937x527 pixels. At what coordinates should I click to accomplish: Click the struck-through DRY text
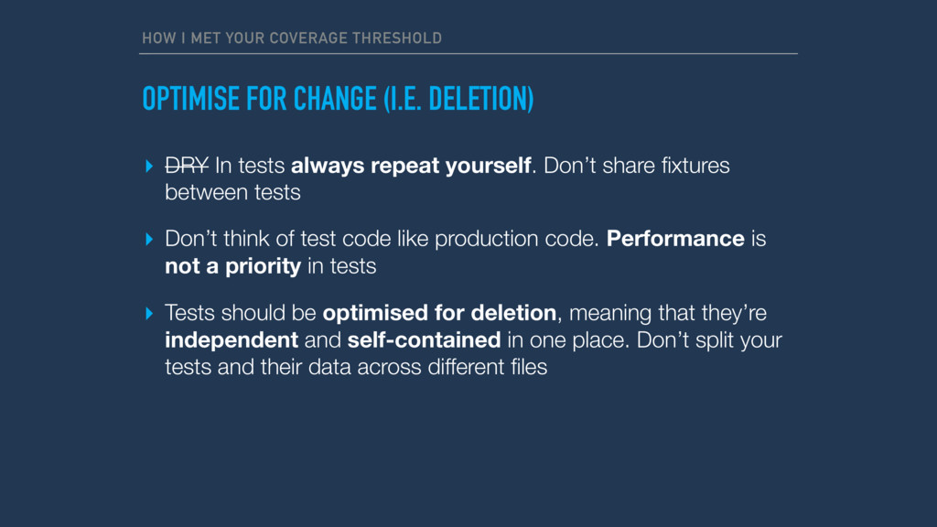[187, 166]
